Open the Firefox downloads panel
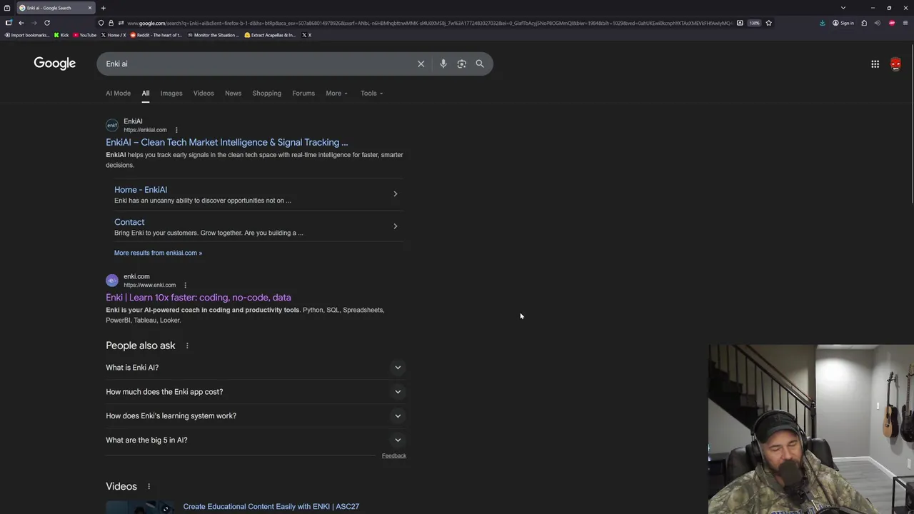This screenshot has width=914, height=514. pyautogui.click(x=822, y=23)
